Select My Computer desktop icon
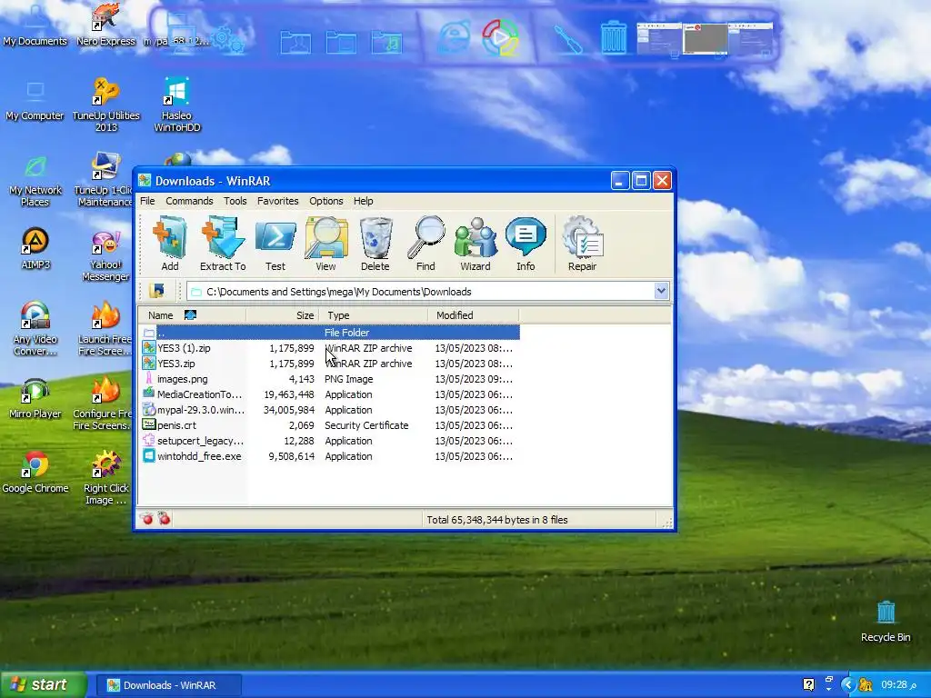931x698 pixels. click(35, 101)
